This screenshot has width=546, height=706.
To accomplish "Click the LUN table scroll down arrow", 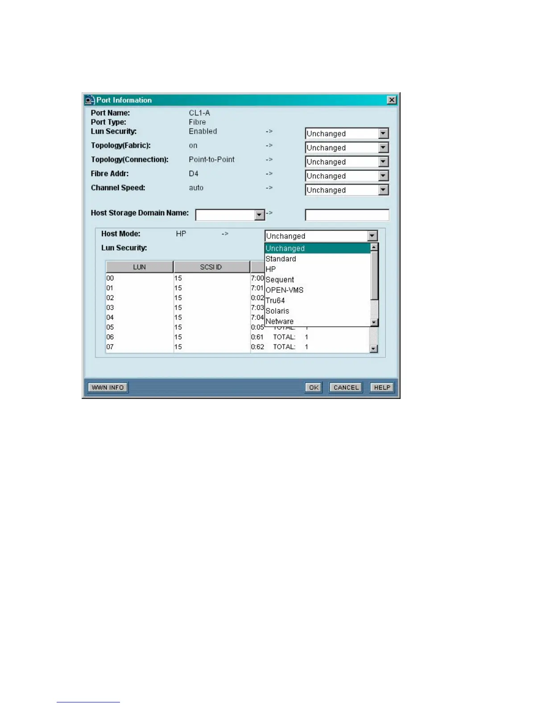I will click(374, 349).
